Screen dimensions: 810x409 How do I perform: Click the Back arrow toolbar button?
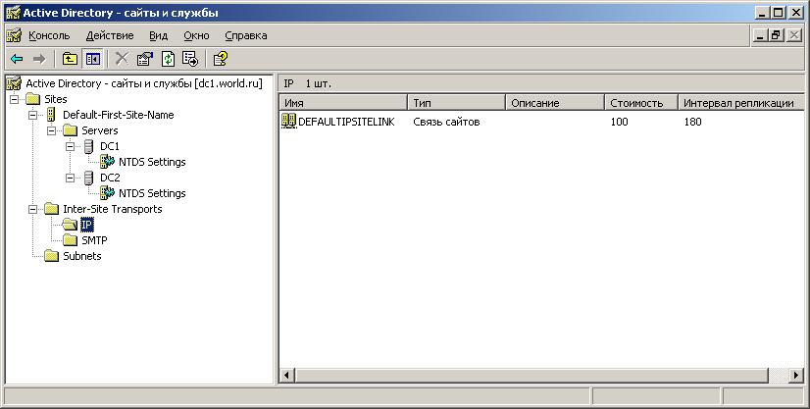(x=17, y=59)
